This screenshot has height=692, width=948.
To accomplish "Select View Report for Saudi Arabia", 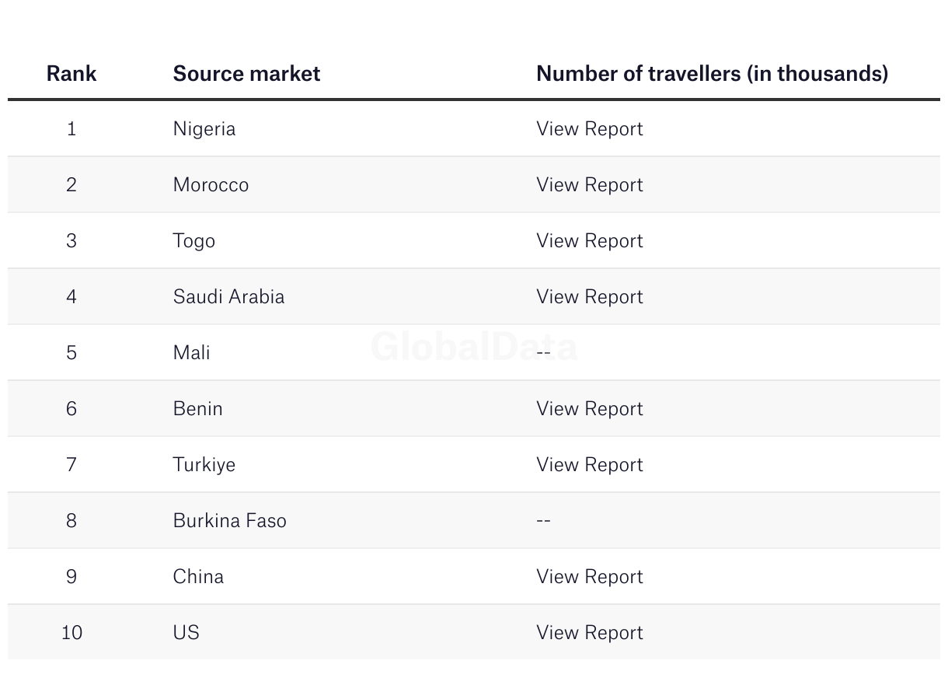I will (x=589, y=297).
